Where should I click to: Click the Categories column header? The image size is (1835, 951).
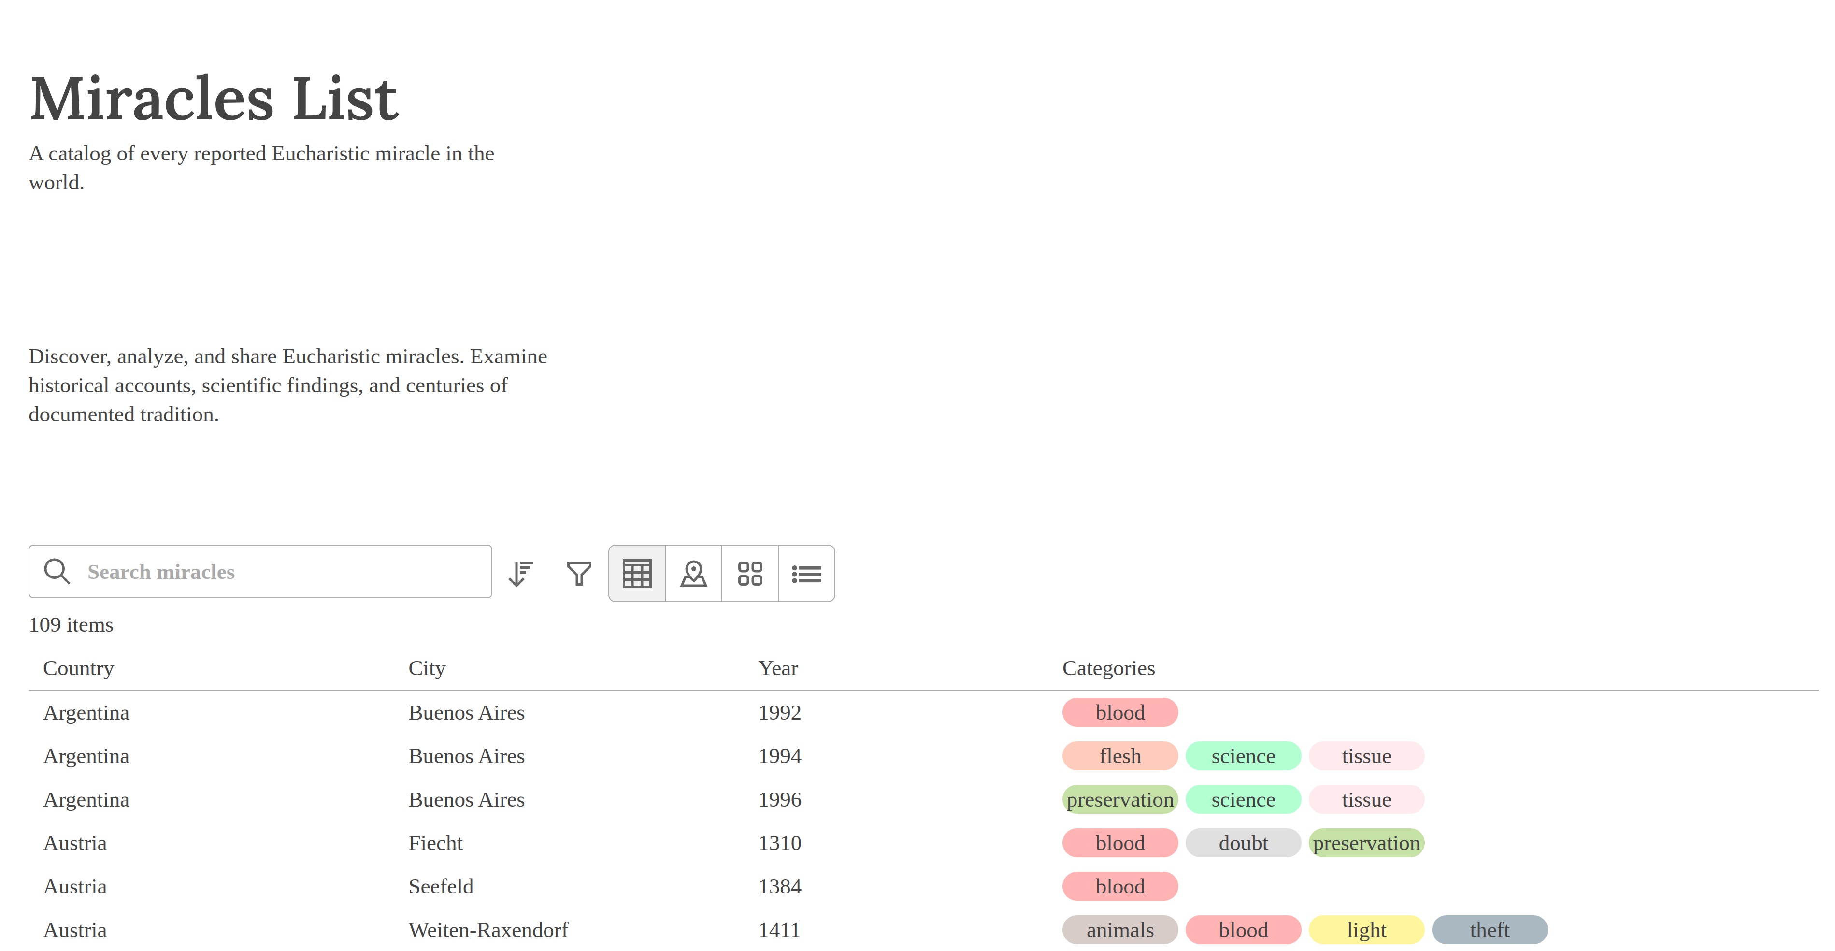[1108, 668]
